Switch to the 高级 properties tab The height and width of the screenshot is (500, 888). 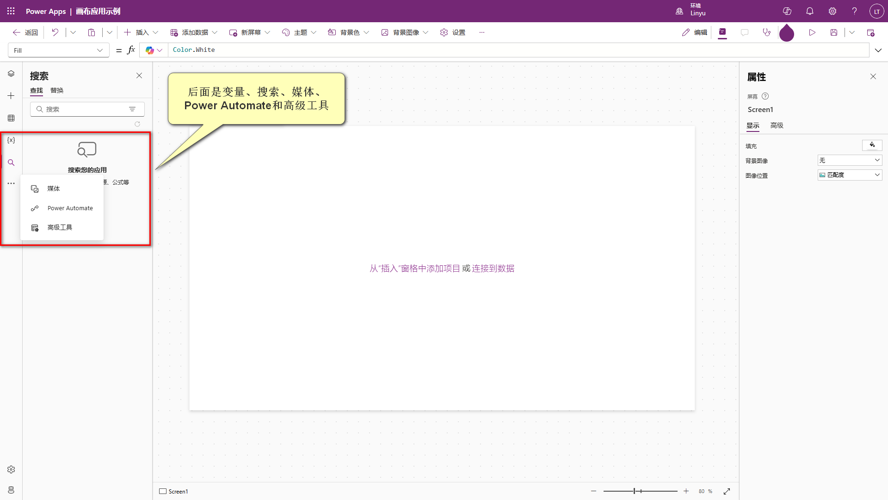tap(777, 125)
